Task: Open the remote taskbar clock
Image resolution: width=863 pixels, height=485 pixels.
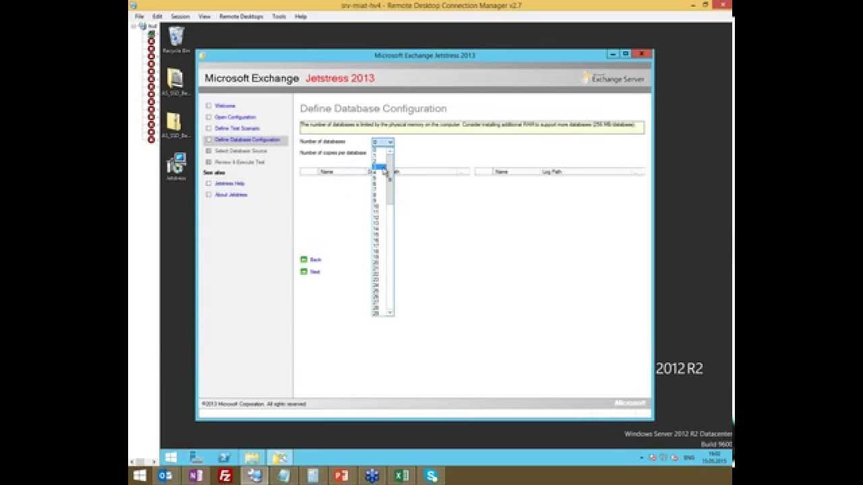Action: 713,457
